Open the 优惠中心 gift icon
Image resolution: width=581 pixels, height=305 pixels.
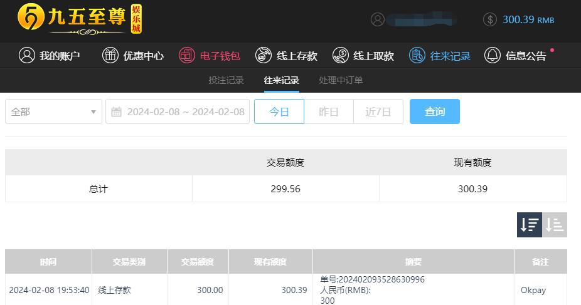coord(110,56)
